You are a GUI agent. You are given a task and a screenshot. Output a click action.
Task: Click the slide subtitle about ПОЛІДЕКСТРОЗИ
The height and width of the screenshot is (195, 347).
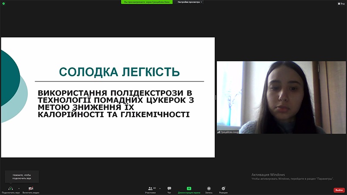pos(115,104)
